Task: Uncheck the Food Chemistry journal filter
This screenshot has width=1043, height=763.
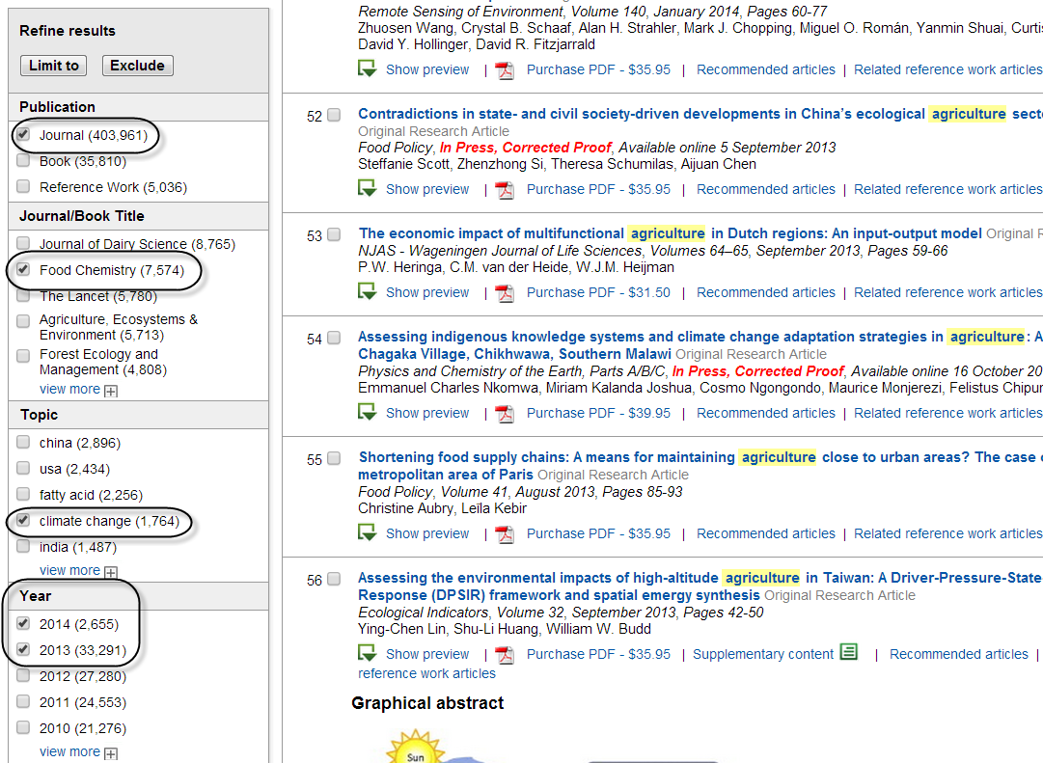Action: pyautogui.click(x=23, y=270)
